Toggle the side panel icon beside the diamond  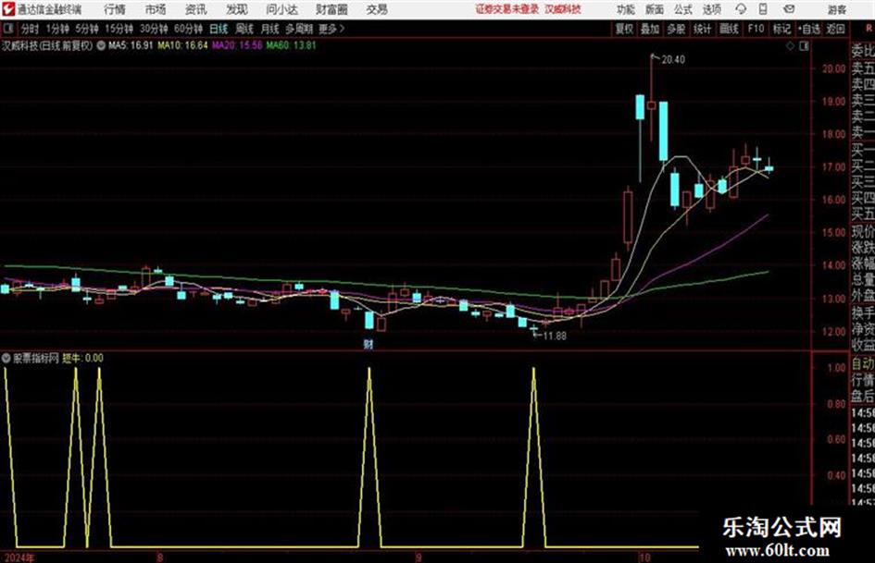[804, 46]
